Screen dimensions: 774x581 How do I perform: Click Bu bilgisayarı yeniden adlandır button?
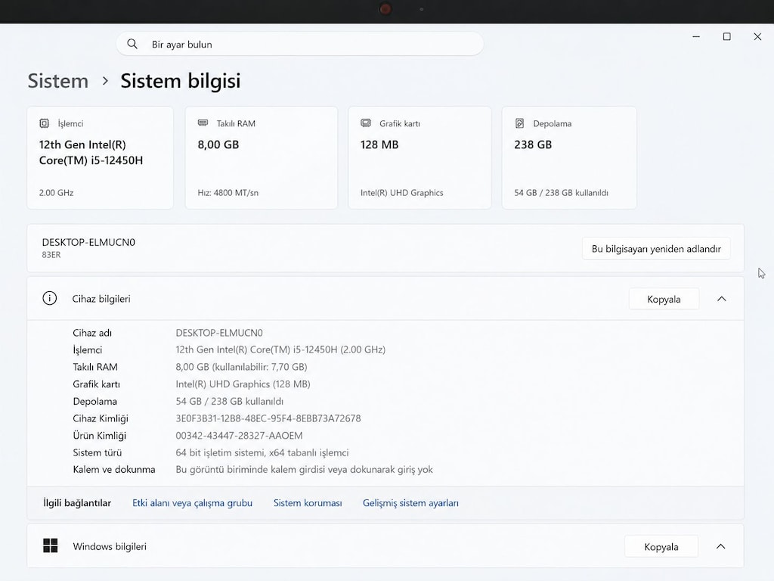click(656, 248)
